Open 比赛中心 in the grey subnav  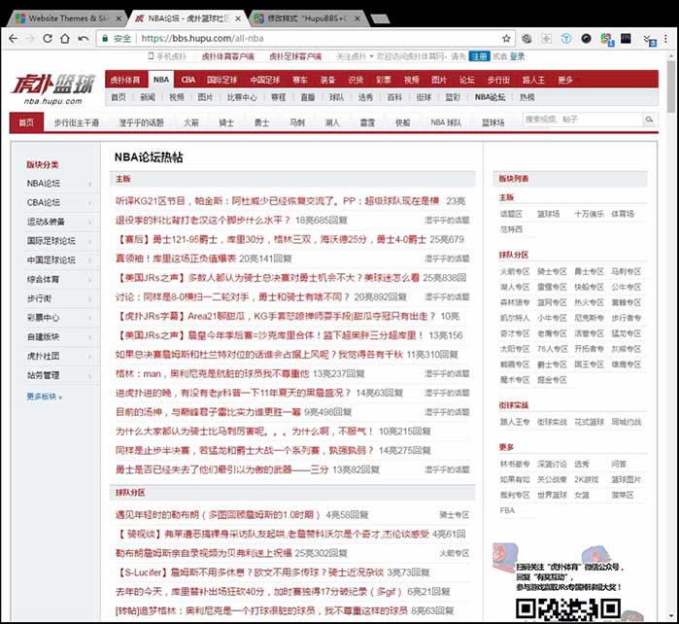242,97
